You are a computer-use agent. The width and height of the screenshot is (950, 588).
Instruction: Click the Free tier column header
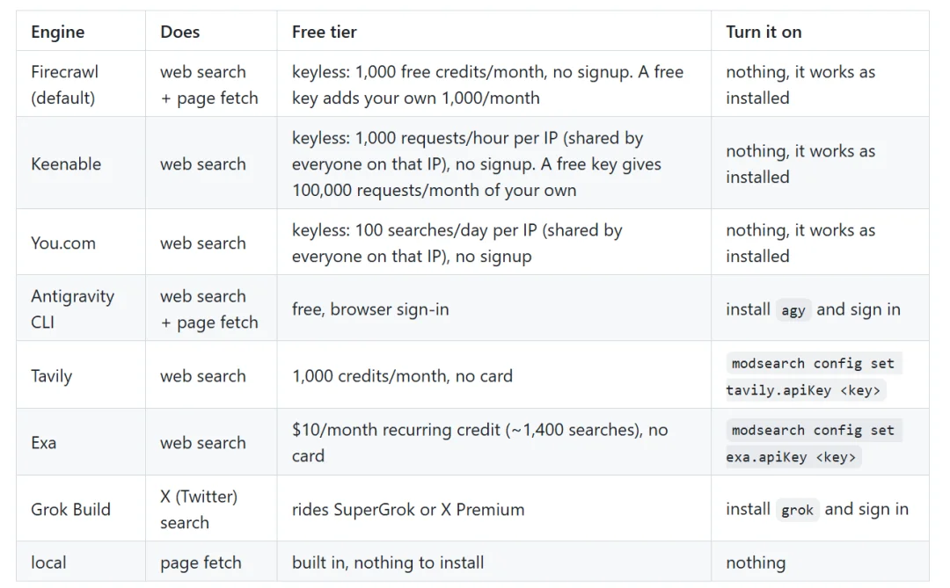(324, 32)
